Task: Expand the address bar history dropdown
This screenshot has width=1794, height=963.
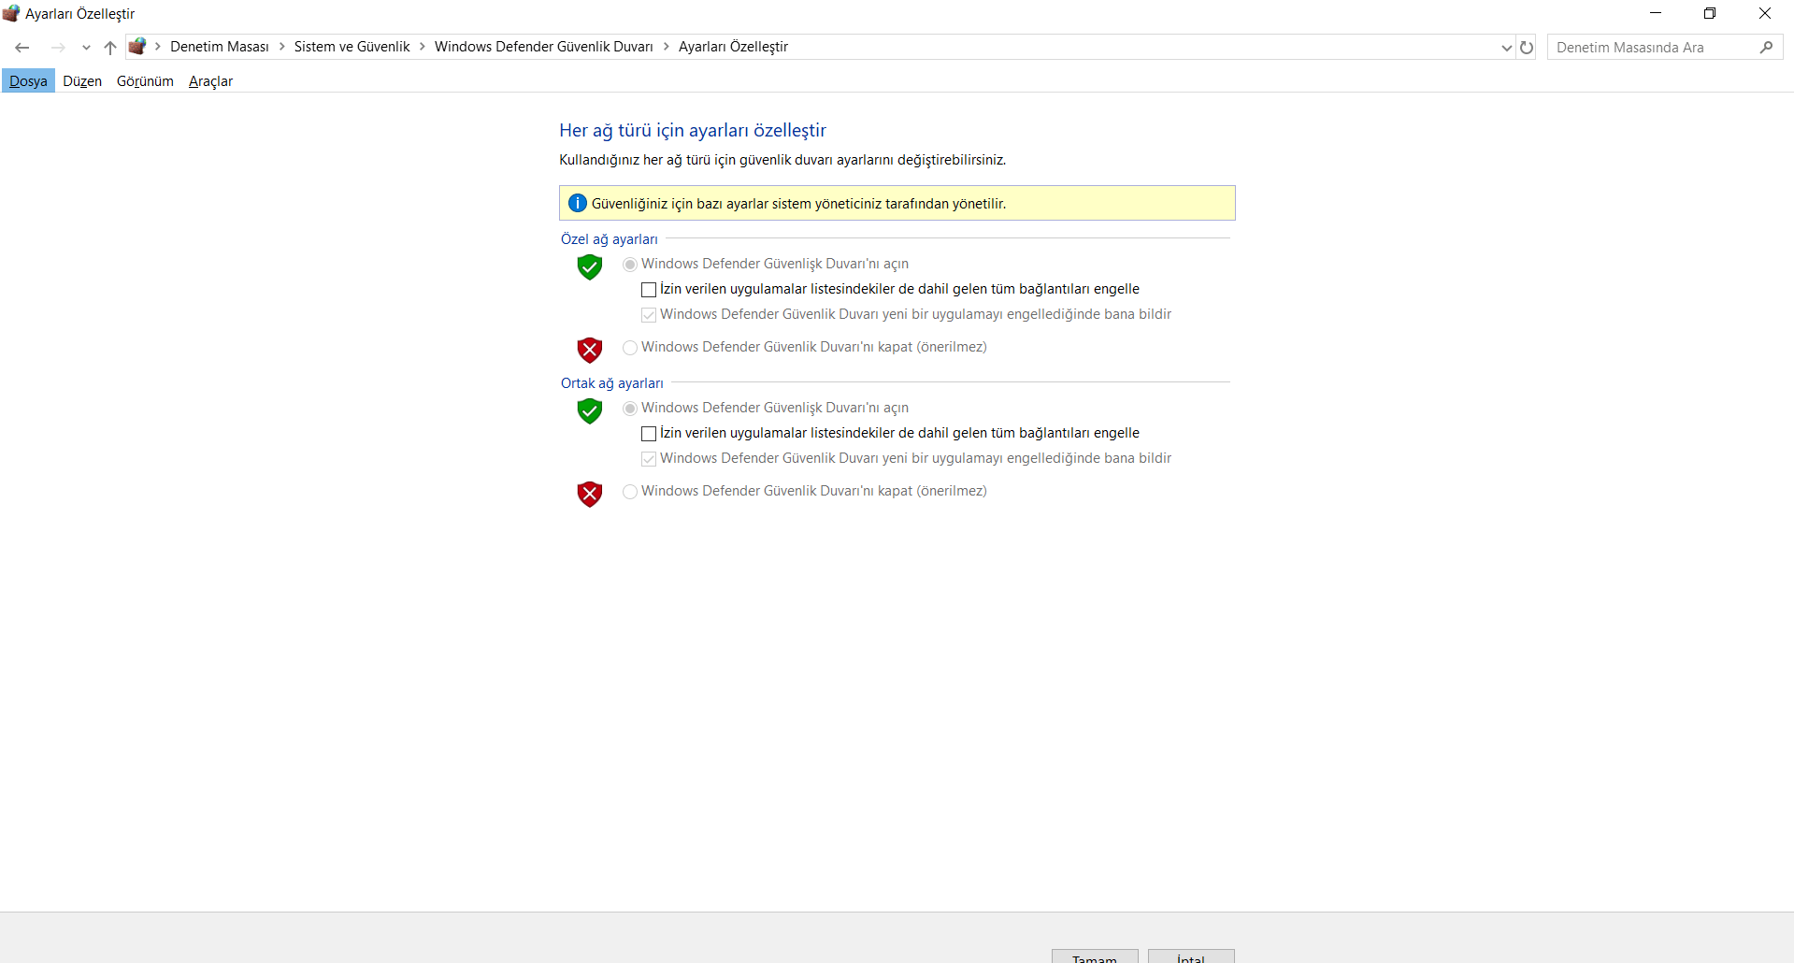Action: 1506,48
